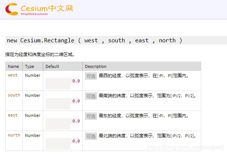Viewport: 227px width, 154px height.
Task: Click the 0.0 default value for west
Action: pyautogui.click(x=76, y=81)
